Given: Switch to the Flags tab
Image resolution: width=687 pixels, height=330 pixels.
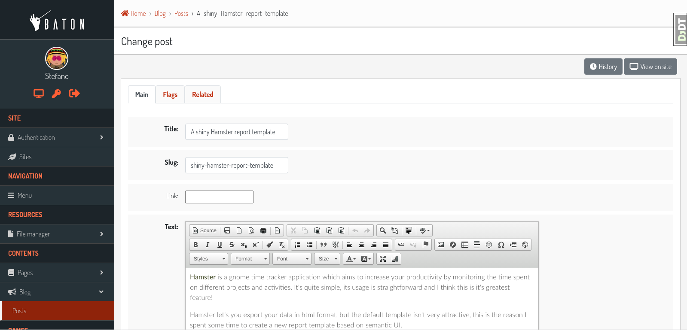Looking at the screenshot, I should coord(170,94).
